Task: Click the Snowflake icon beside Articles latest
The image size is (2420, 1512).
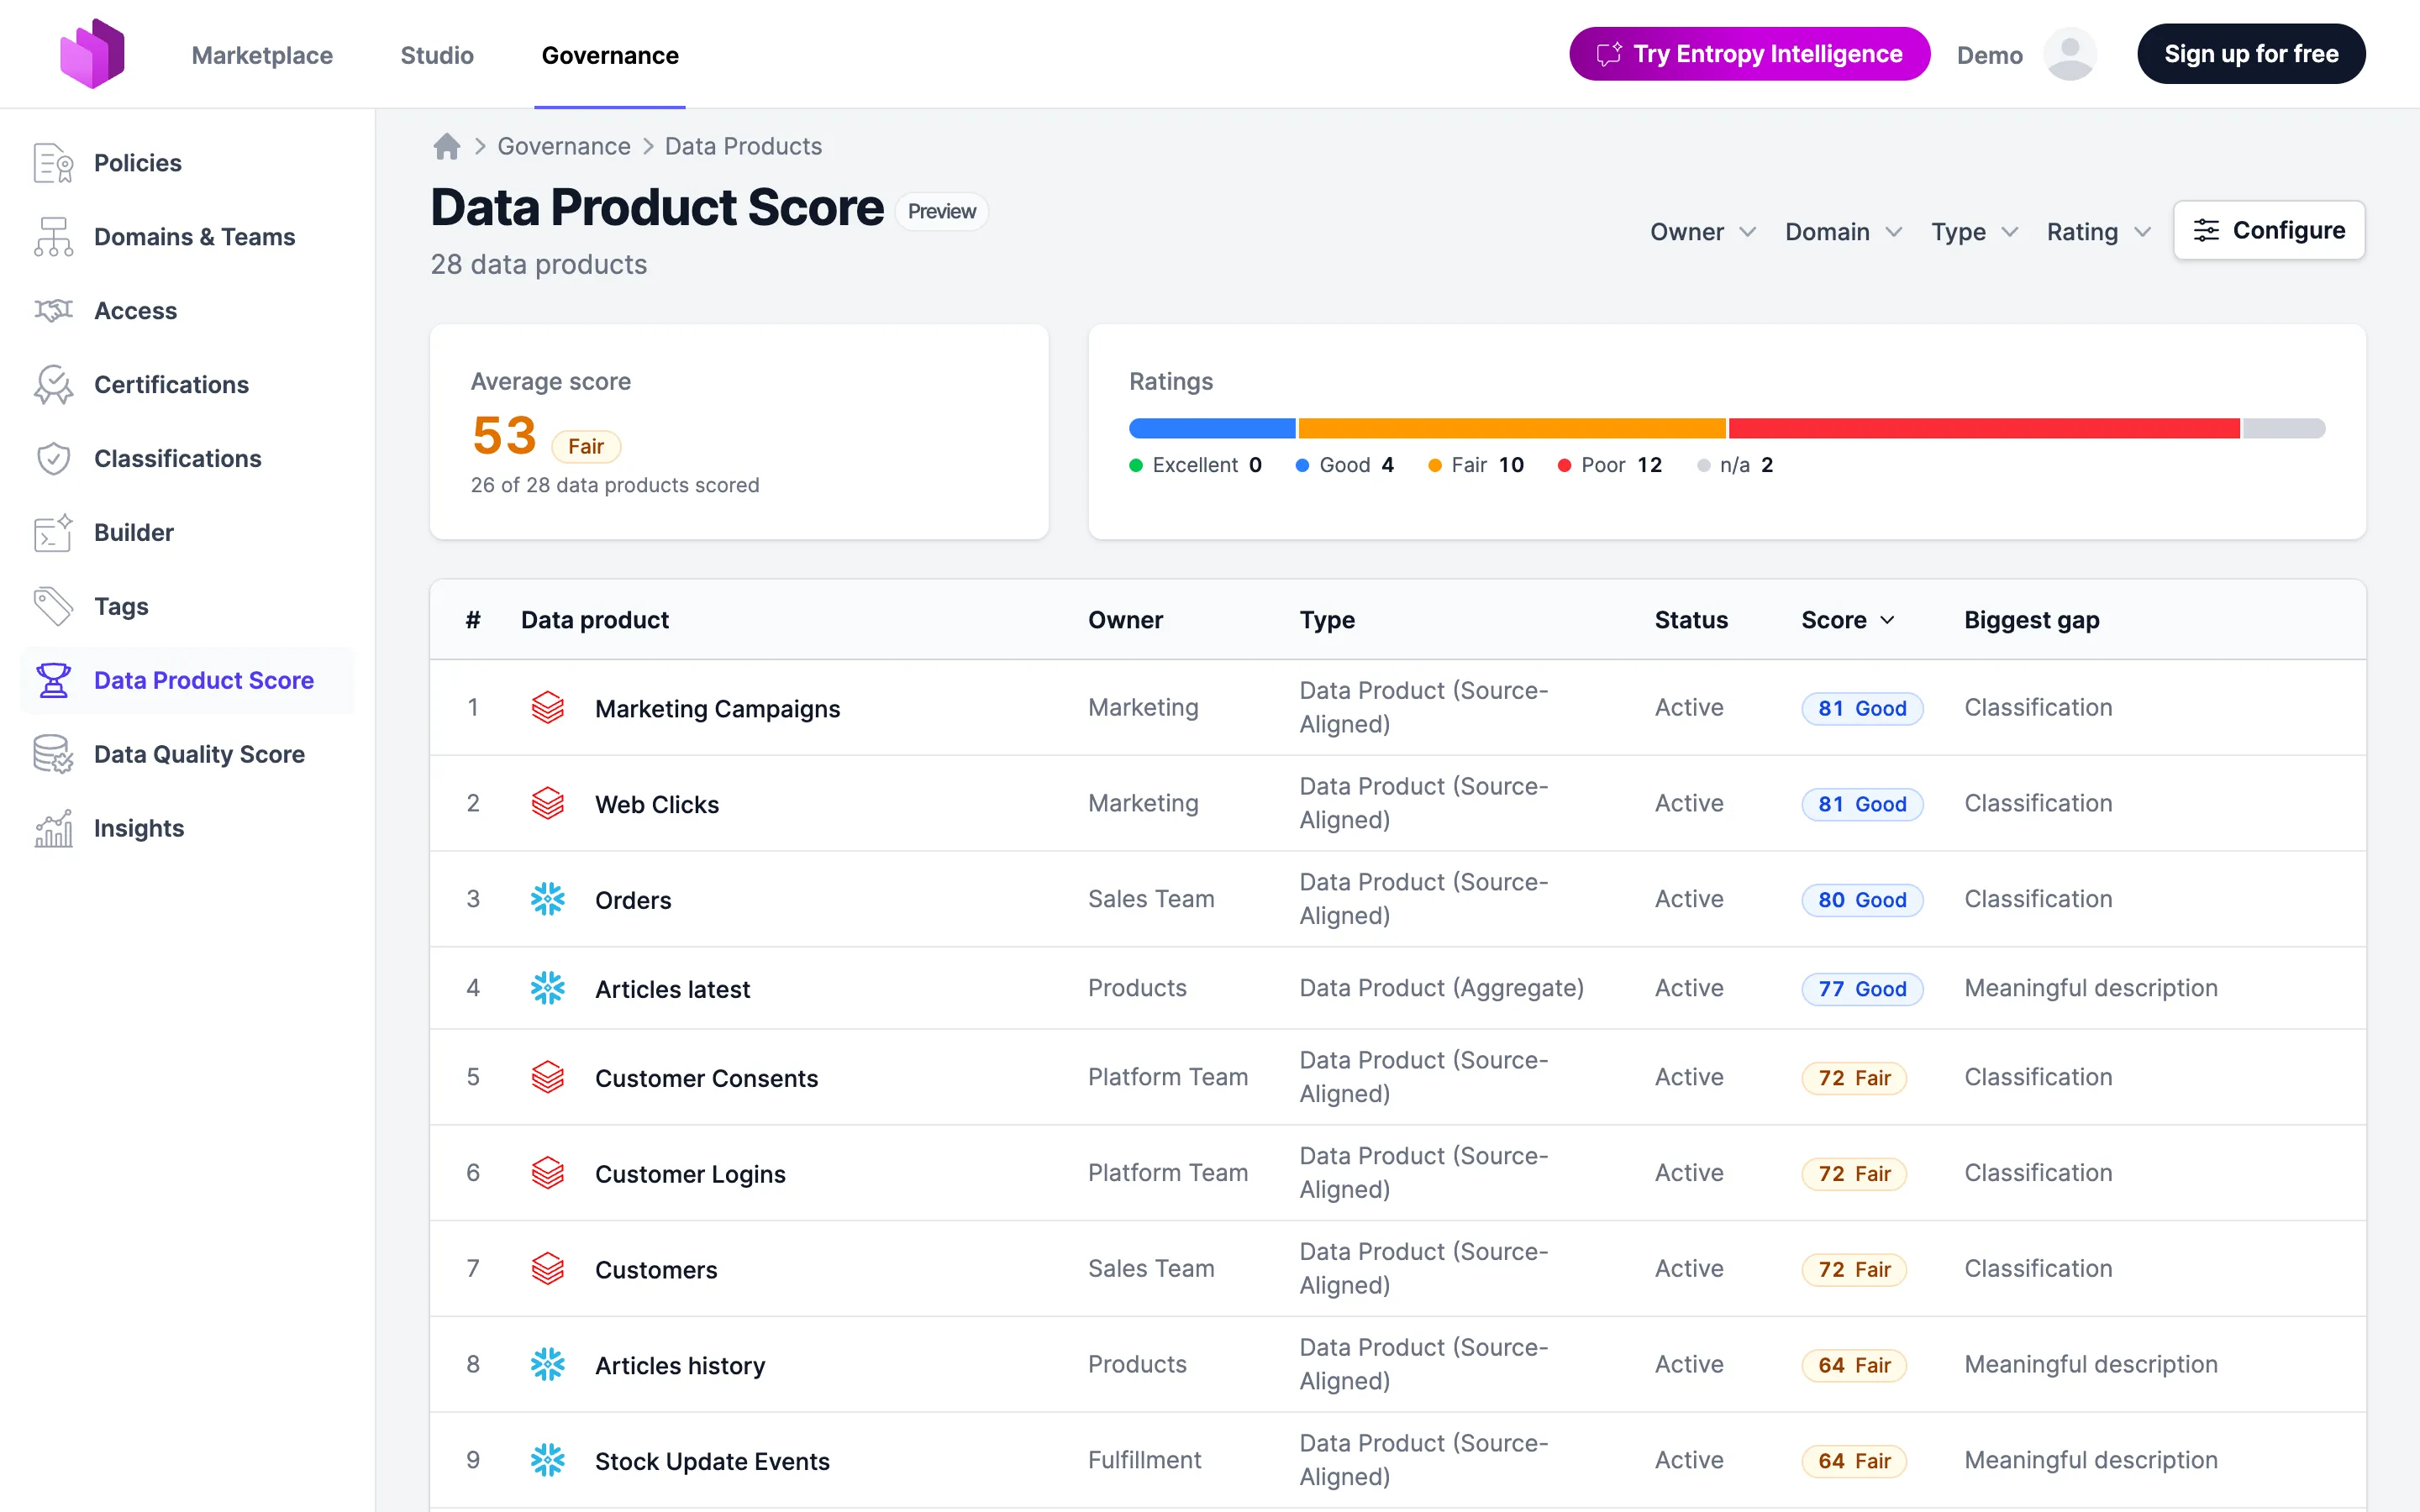Action: 548,989
